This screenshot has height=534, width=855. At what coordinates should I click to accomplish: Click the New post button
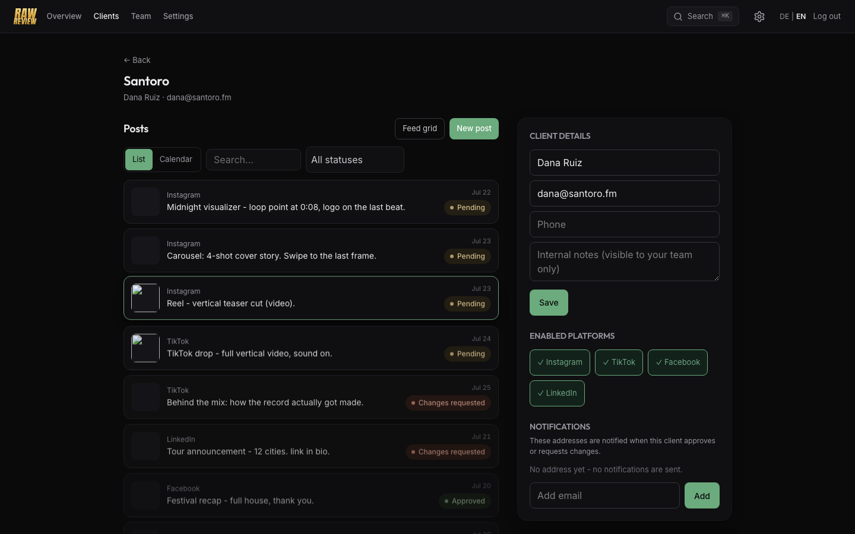click(474, 129)
